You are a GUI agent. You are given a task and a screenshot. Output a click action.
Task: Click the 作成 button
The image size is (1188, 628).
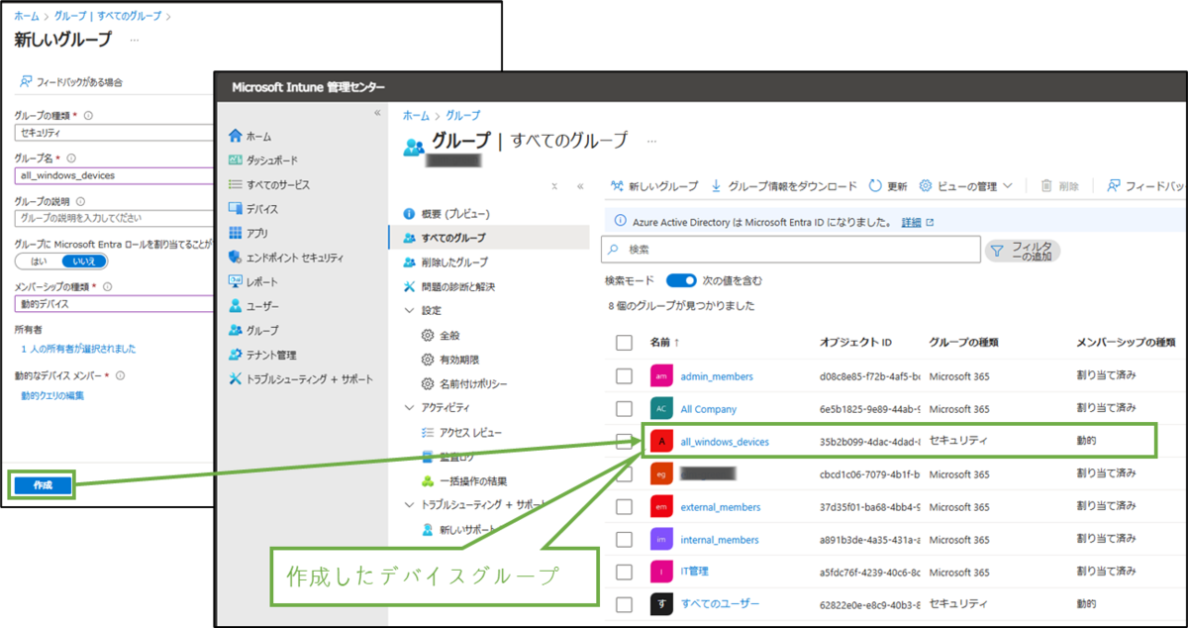[x=43, y=486]
